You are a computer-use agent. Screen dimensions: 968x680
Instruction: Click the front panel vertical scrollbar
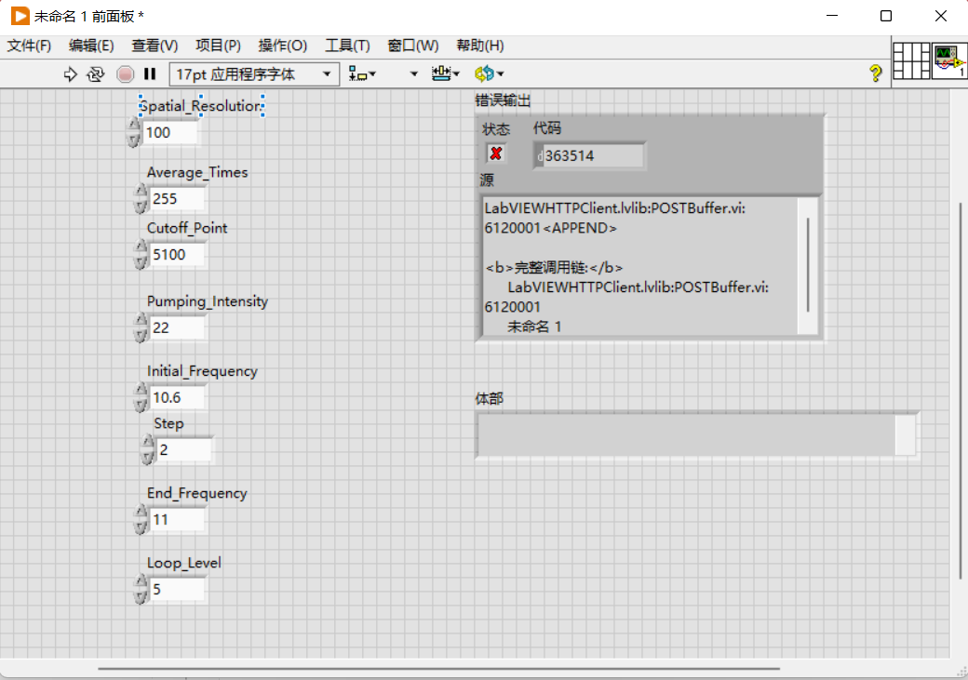tap(960, 390)
